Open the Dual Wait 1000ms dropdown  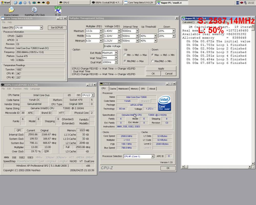click(116, 62)
